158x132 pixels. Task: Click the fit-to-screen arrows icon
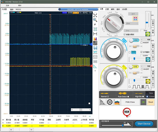[x=95, y=15]
